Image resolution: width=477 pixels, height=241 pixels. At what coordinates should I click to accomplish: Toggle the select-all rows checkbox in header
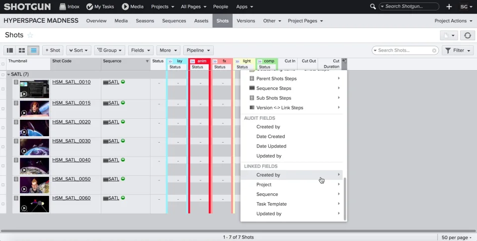click(x=3, y=64)
